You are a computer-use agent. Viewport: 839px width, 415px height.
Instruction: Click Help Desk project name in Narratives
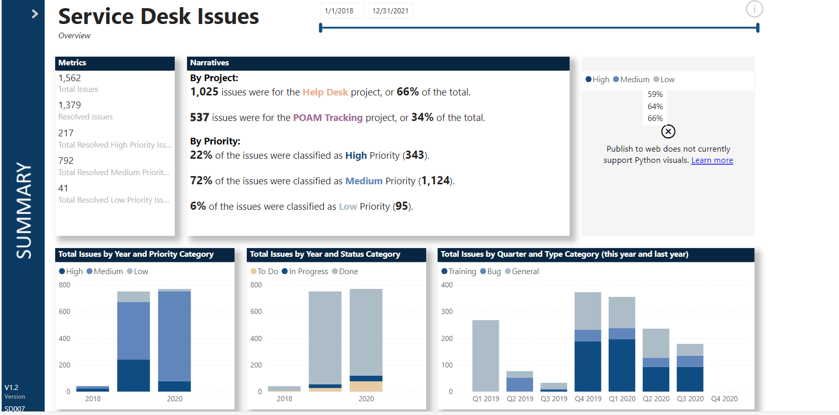click(325, 92)
